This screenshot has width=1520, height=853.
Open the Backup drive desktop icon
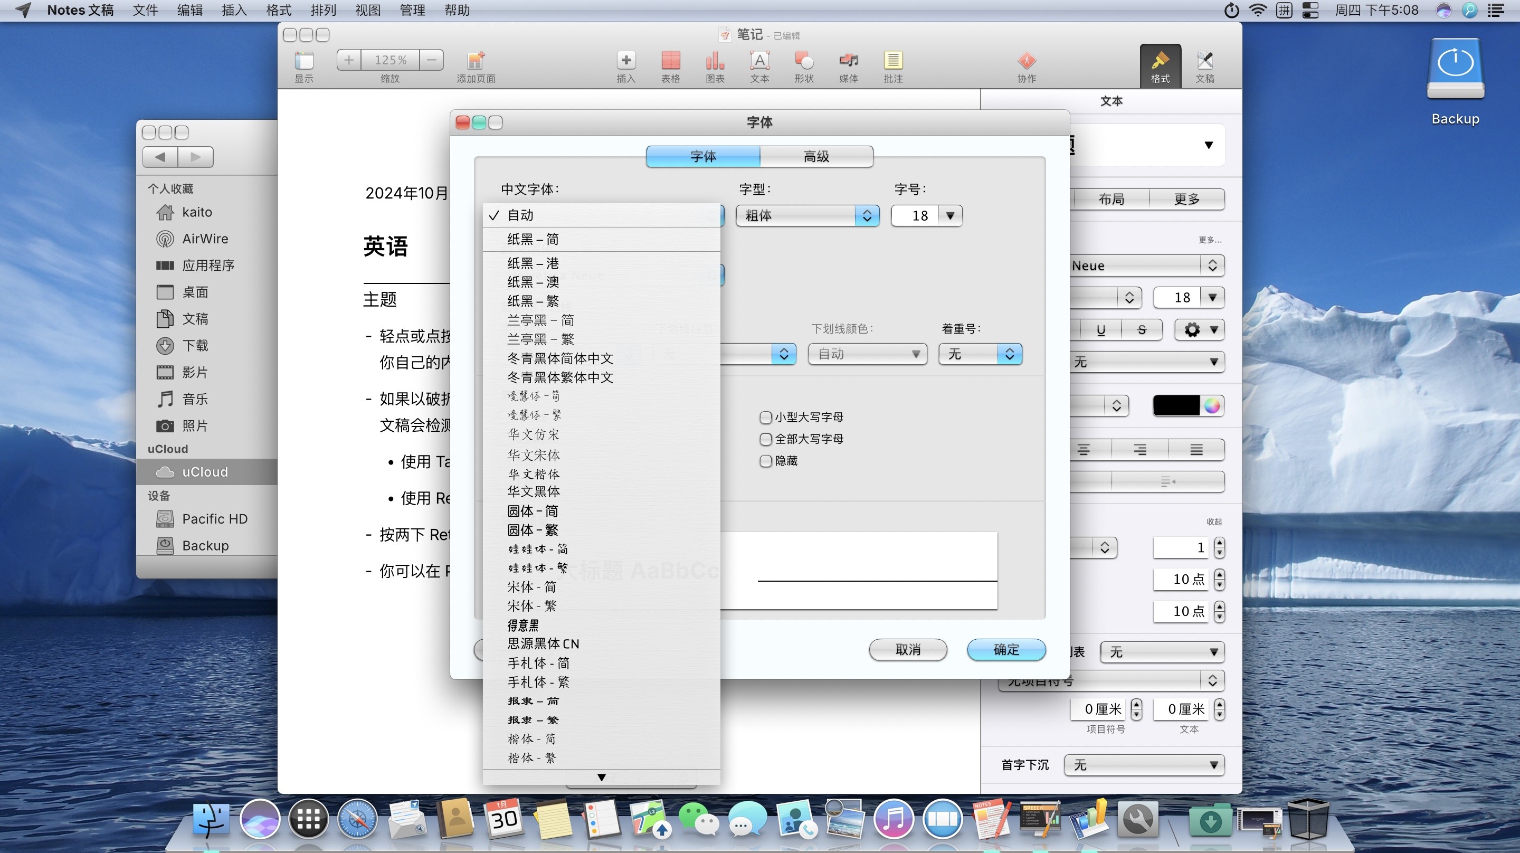pos(1455,70)
